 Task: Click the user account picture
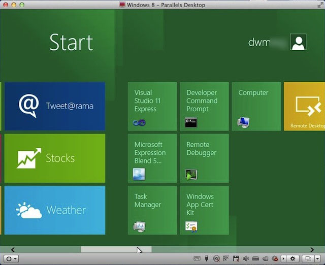[x=298, y=42]
